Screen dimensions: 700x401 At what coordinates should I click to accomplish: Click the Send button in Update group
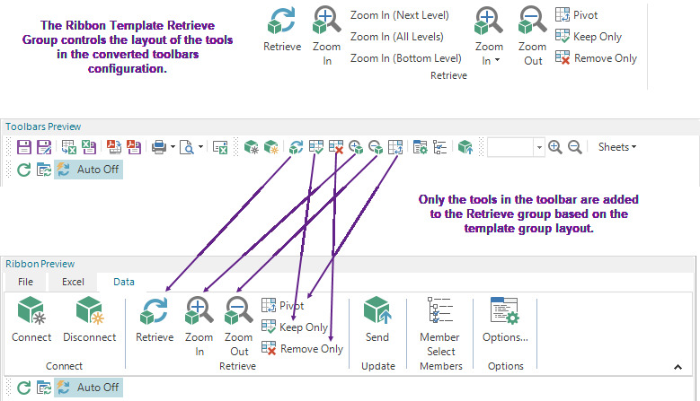click(x=377, y=319)
